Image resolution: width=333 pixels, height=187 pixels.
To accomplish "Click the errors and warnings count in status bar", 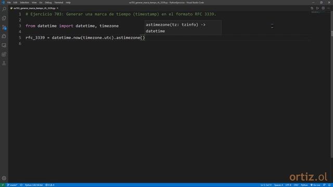I will tap(50, 185).
